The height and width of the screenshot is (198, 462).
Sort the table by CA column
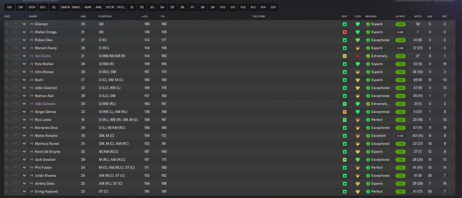coord(146,17)
